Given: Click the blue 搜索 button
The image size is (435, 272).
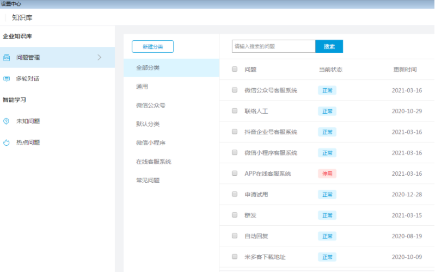Looking at the screenshot, I should [329, 46].
